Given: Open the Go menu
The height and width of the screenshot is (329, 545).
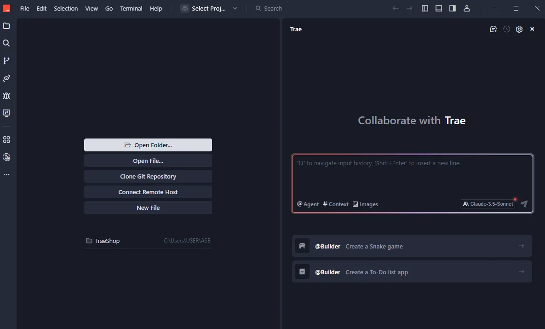Looking at the screenshot, I should 109,8.
